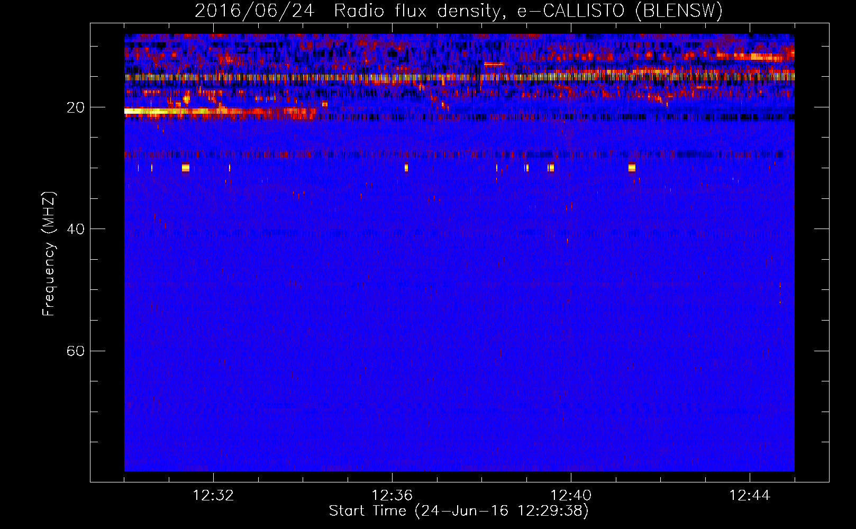The width and height of the screenshot is (856, 529).
Task: Click the 'Frequency (MHZ)' axis label
Action: (48, 253)
